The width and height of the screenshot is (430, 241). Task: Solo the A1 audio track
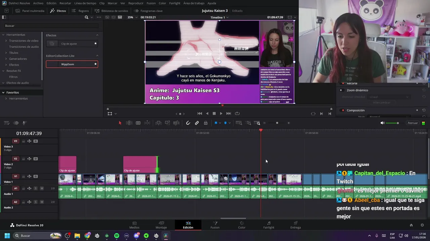[36, 188]
